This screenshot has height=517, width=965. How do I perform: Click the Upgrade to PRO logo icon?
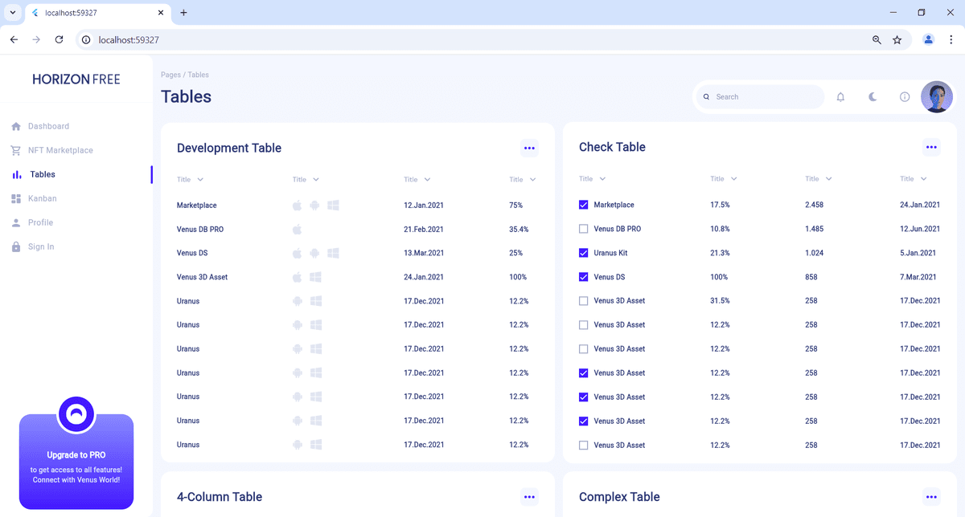coord(76,414)
